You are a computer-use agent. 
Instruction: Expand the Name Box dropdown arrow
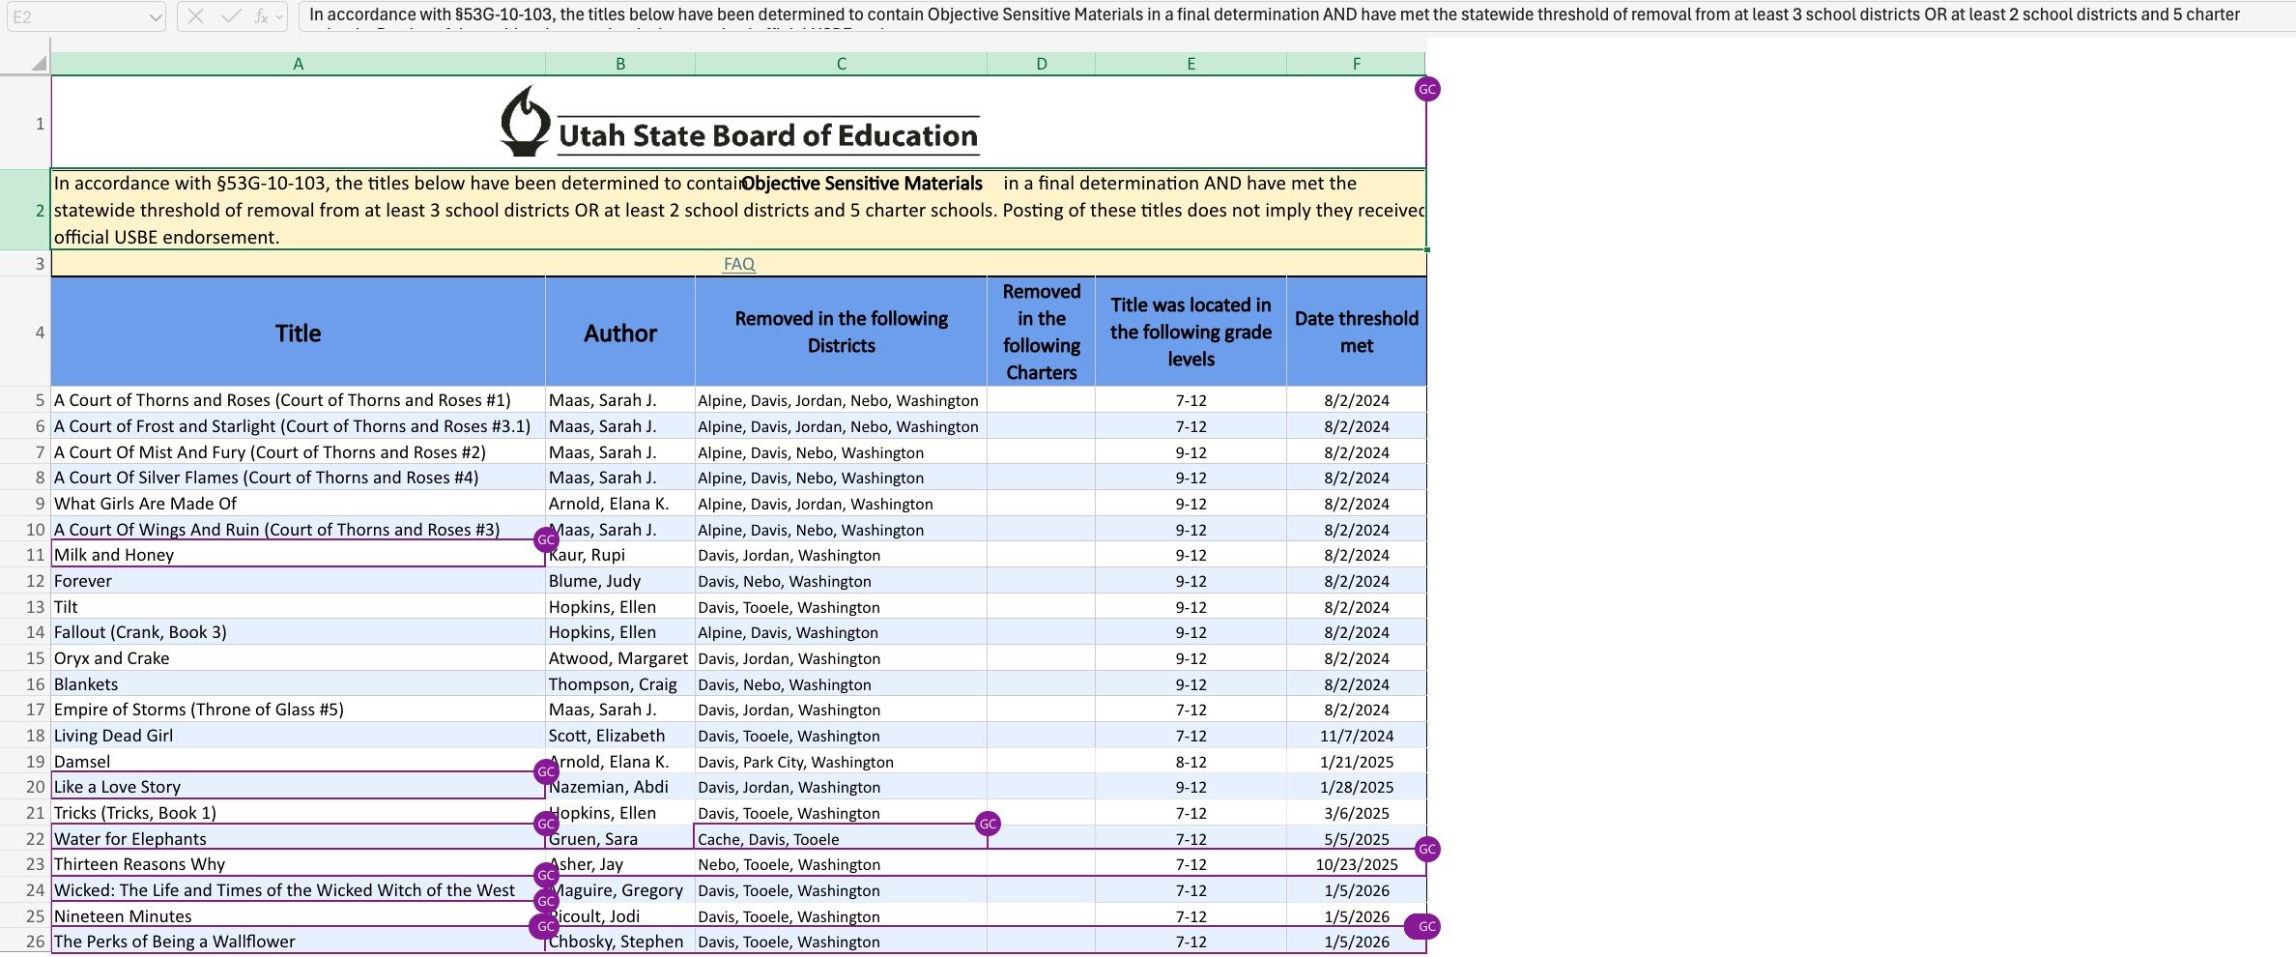[156, 16]
